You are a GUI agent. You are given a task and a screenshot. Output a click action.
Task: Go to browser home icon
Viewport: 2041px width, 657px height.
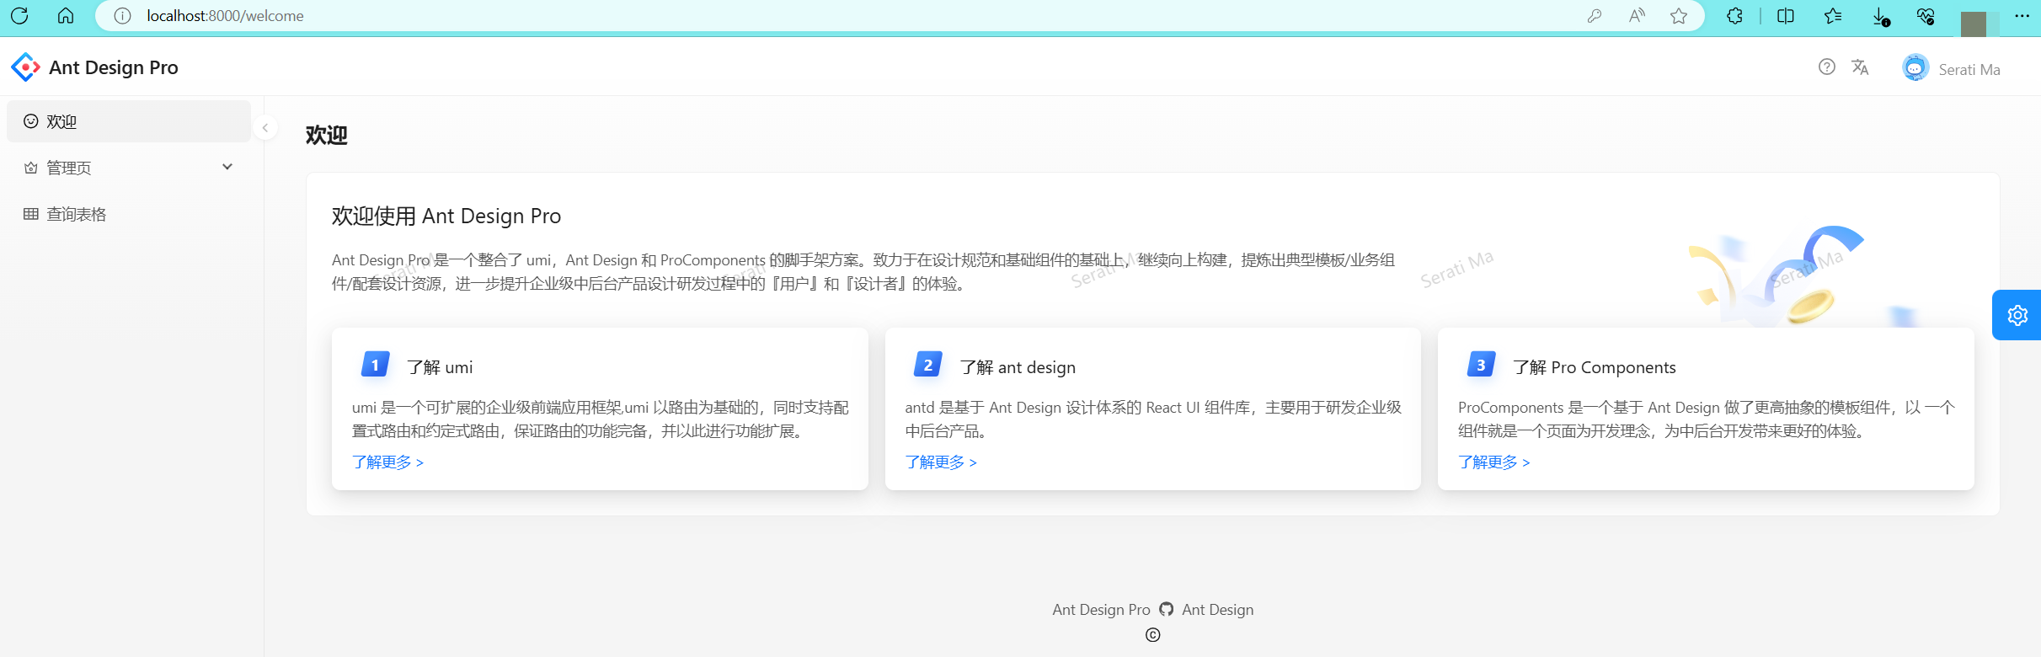[x=66, y=15]
